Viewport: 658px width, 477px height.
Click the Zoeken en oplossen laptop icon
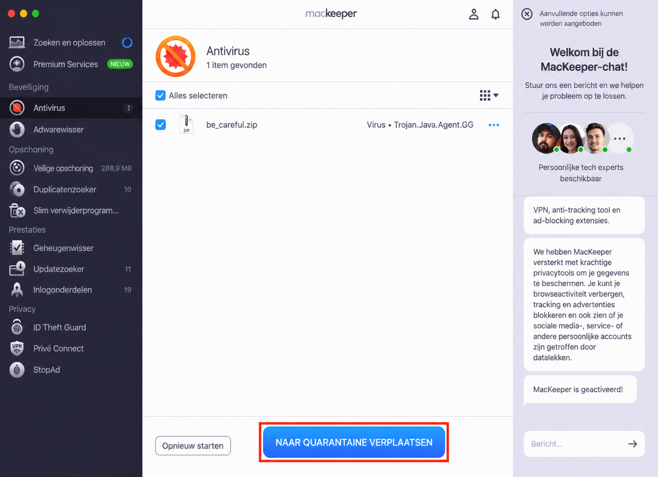[x=17, y=42]
